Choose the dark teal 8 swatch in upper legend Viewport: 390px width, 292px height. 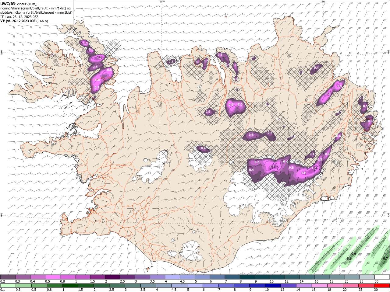click(247, 277)
